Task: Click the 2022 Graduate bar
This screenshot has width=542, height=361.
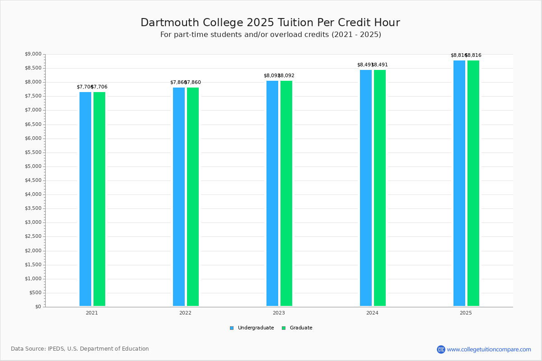Action: pos(193,197)
